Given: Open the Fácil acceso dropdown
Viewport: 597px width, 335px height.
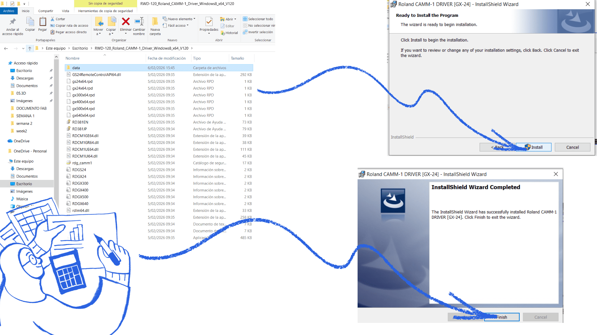Looking at the screenshot, I should [x=176, y=25].
